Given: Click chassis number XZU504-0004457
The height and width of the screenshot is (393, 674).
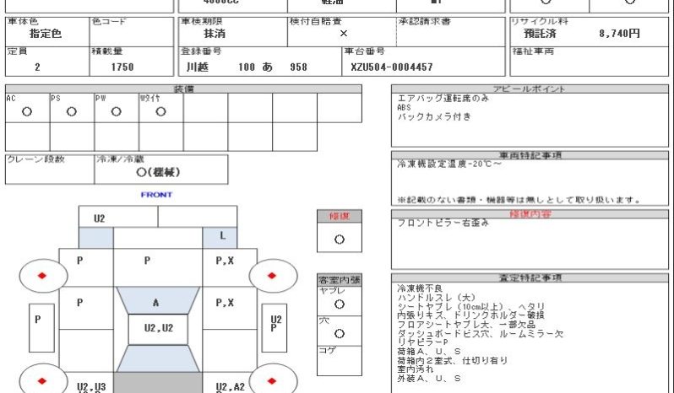Looking at the screenshot, I should [x=392, y=67].
